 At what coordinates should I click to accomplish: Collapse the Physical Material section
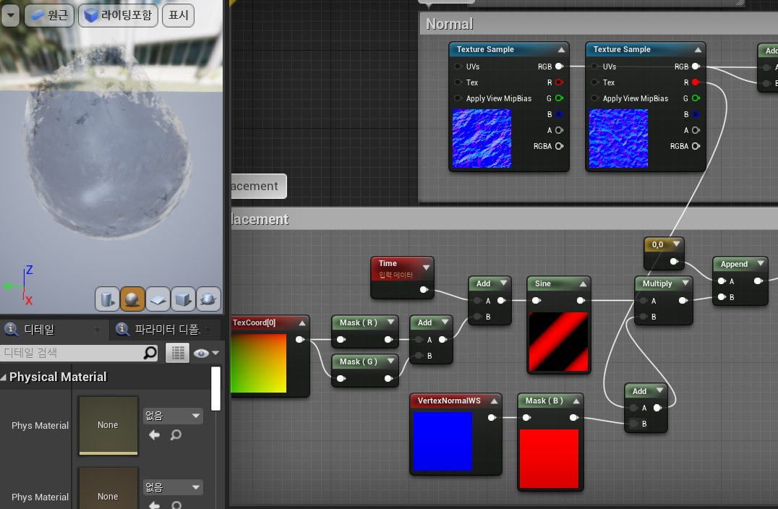pyautogui.click(x=4, y=377)
